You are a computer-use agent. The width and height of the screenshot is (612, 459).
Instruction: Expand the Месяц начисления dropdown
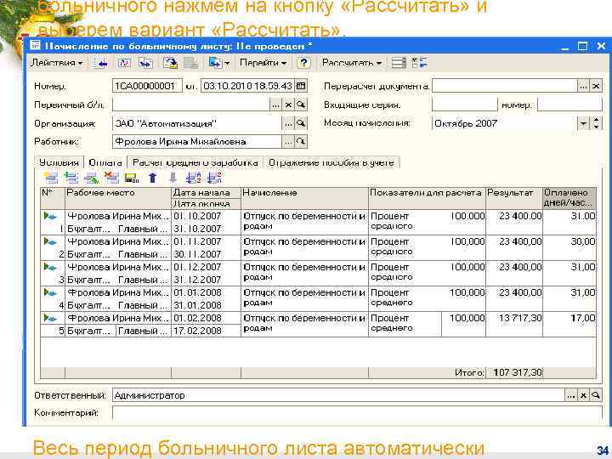(x=583, y=123)
